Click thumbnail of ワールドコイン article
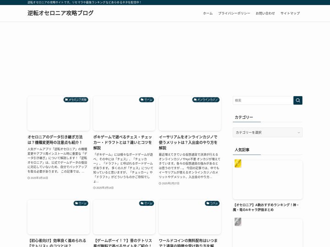 click(190, 217)
